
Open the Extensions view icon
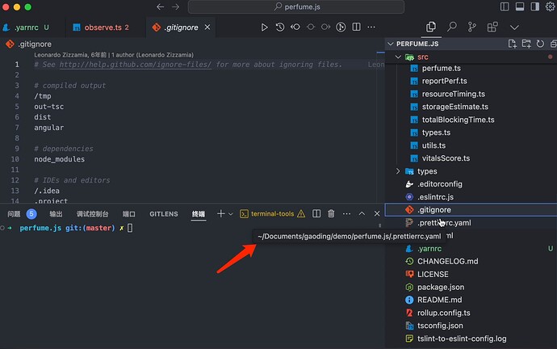492,27
